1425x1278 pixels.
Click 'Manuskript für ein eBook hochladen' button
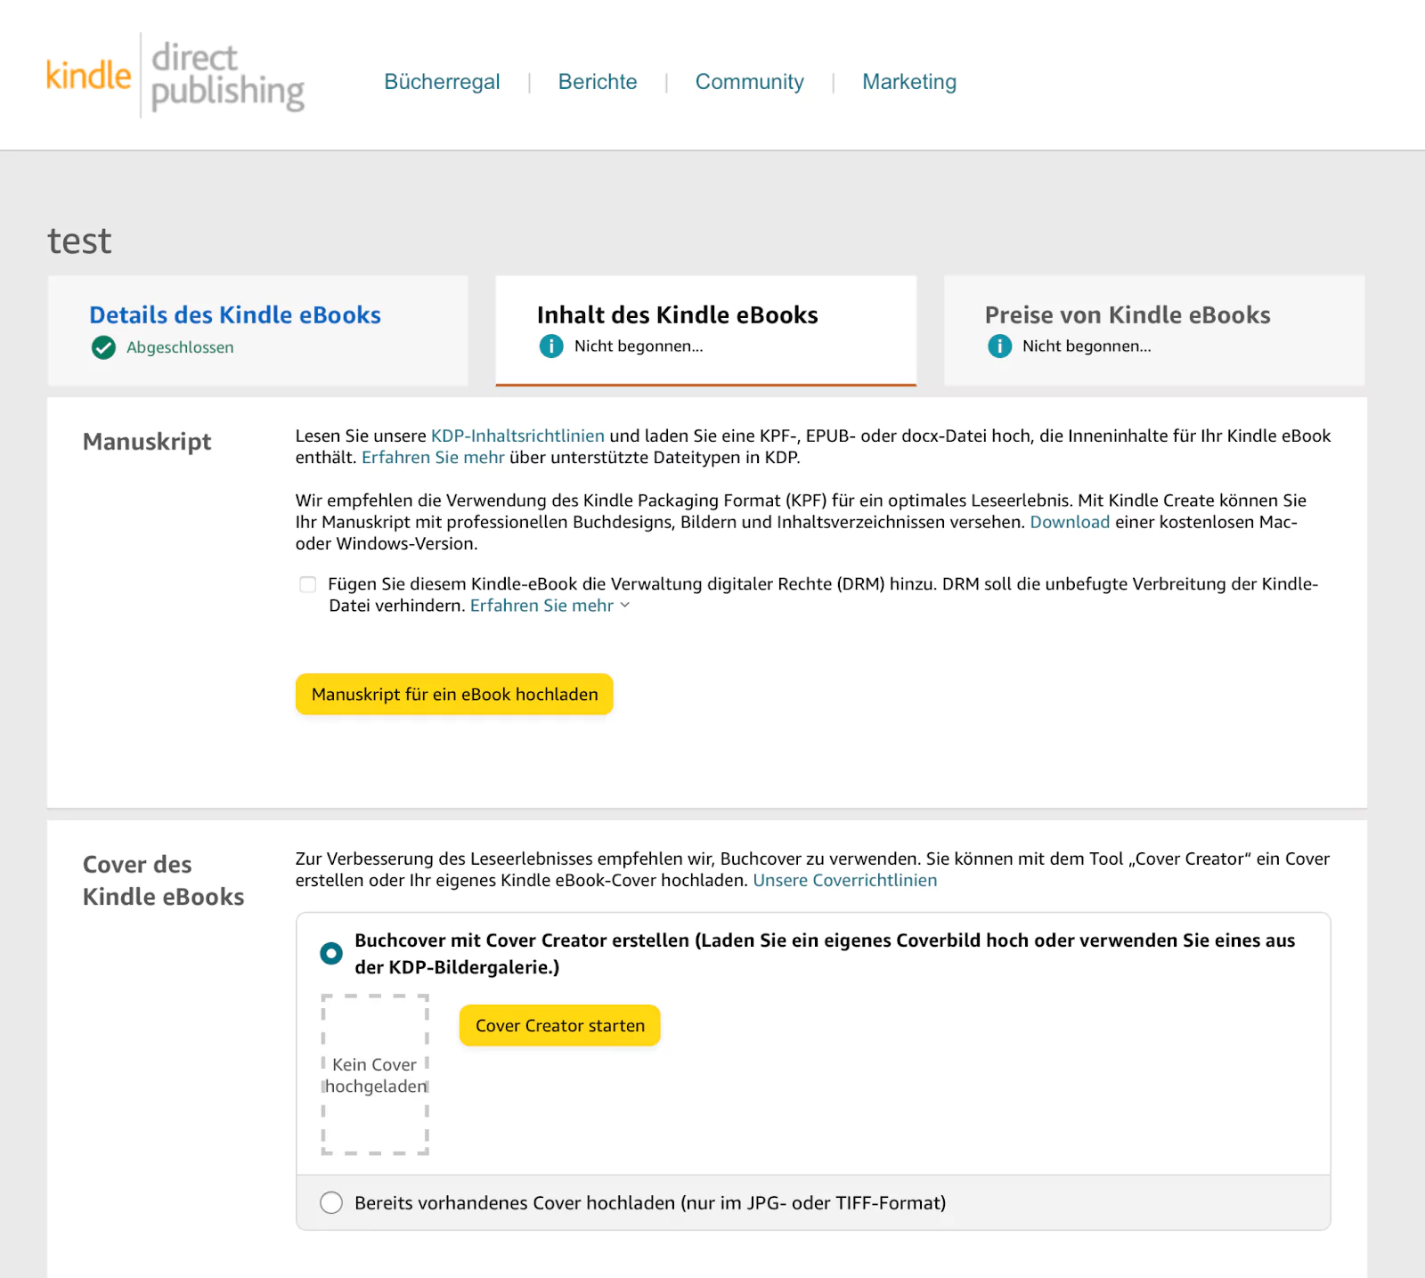454,694
